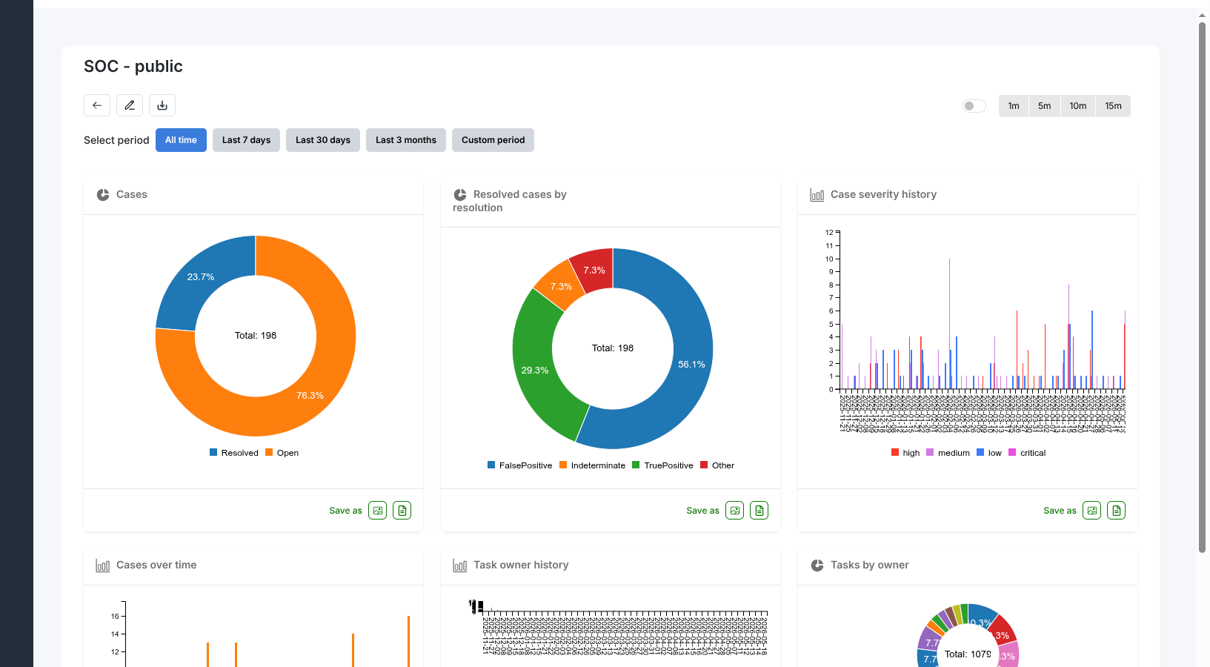Viewport: 1210px width, 667px height.
Task: Toggle medium severity legend entry
Action: [948, 453]
